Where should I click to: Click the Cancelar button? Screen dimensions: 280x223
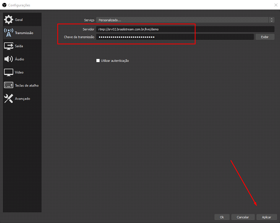[x=243, y=217]
